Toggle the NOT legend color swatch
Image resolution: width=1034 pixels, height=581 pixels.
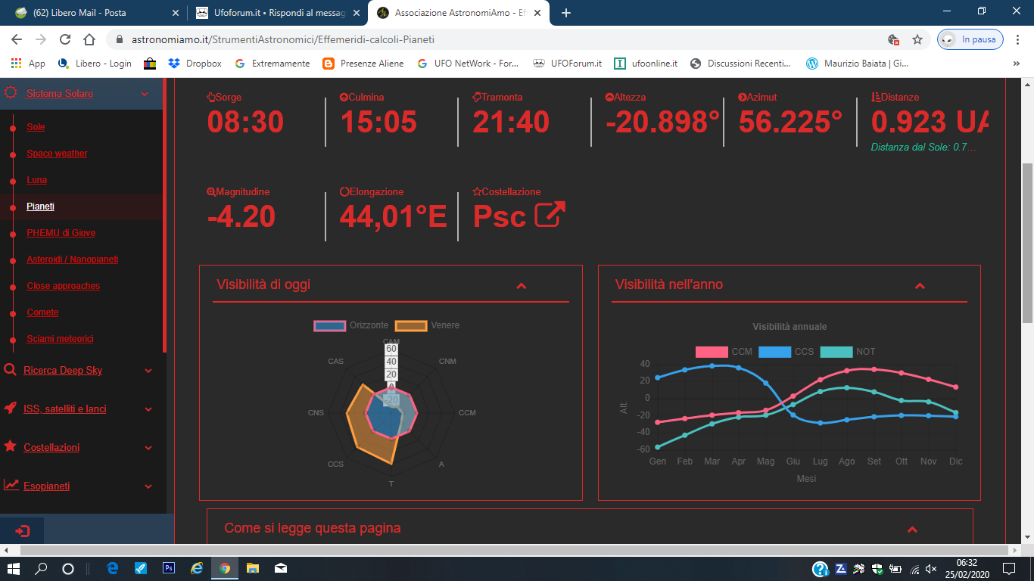[836, 352]
